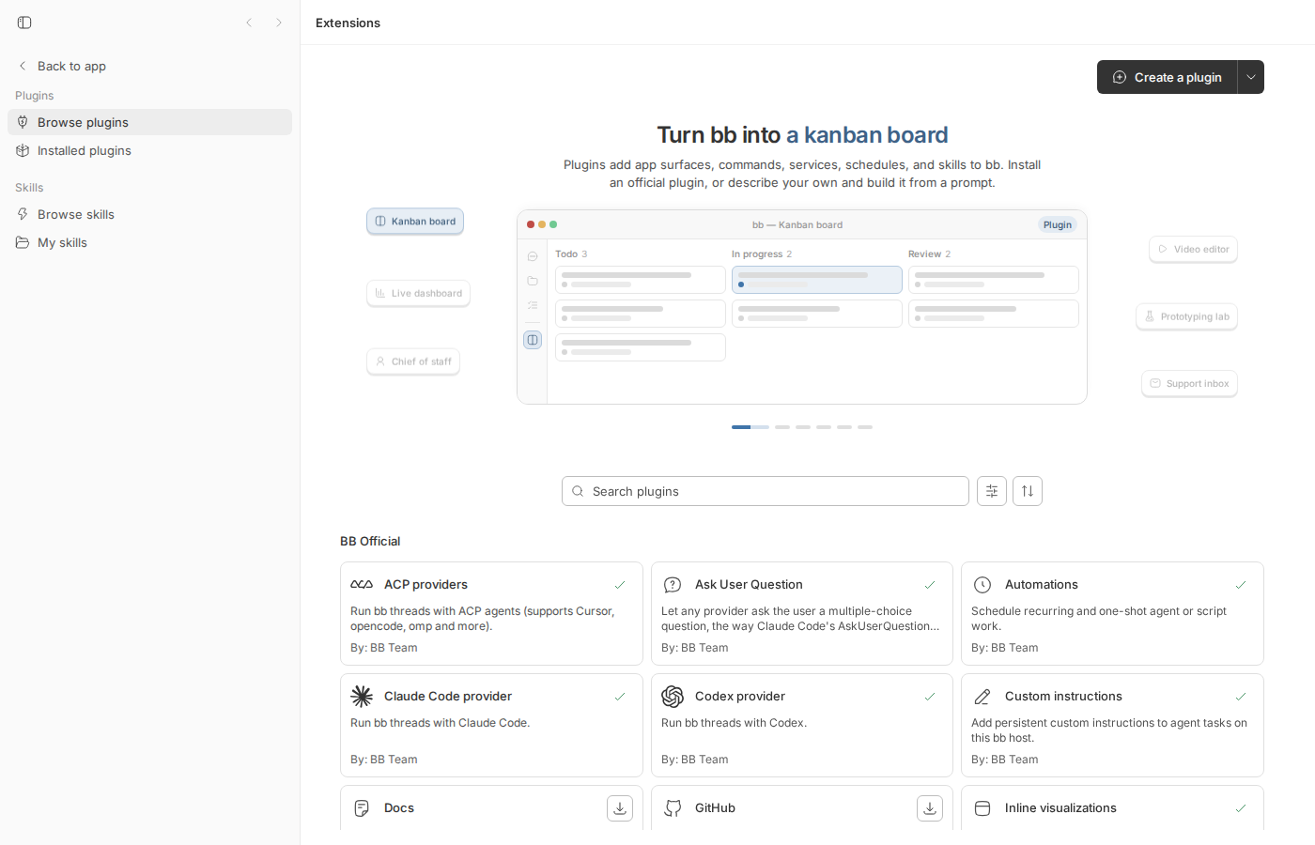Screen dimensions: 1315x845
Task: Click the Claude Code provider installed checkmark
Action: pos(620,697)
